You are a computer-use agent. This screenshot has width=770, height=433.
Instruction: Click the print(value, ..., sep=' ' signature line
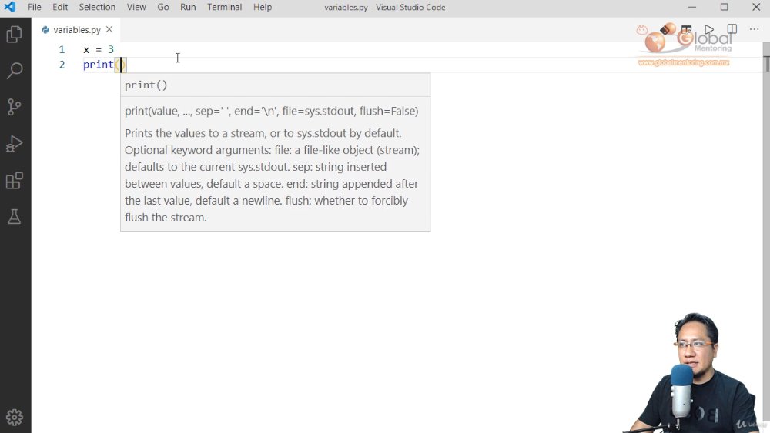[272, 111]
